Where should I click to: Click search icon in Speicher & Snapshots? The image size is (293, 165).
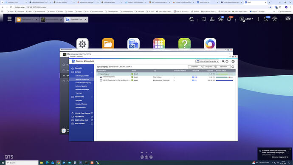pos(223,61)
